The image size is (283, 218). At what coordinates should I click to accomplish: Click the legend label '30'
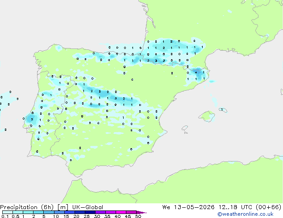(x=97, y=216)
